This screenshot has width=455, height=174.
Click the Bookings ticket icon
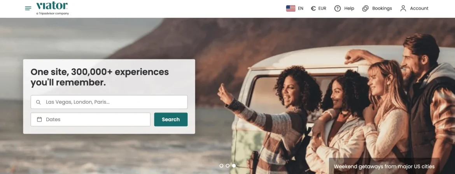pos(365,9)
